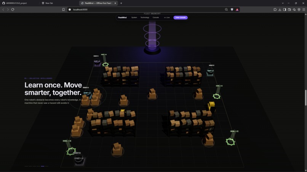
Task: Reload the localhost page
Action: tap(13, 9)
